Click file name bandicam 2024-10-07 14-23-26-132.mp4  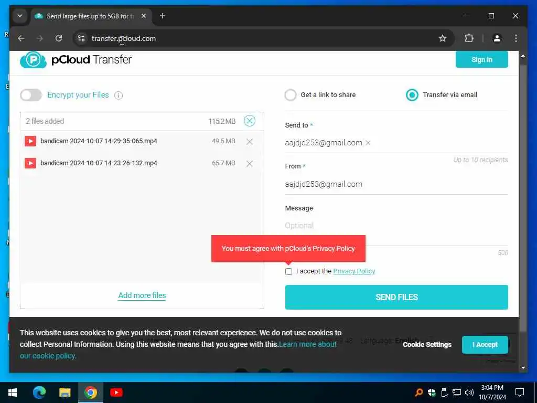pos(99,163)
